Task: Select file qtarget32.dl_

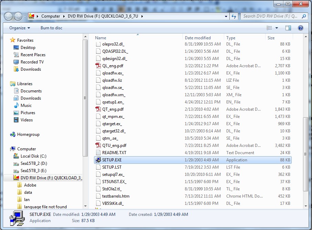Action: [114, 131]
